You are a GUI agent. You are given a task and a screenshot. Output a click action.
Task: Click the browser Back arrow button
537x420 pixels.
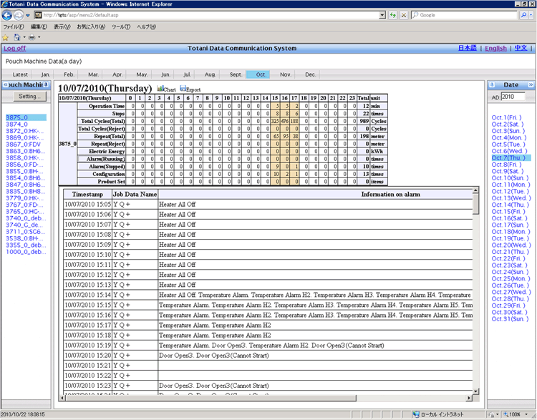pyautogui.click(x=6, y=16)
